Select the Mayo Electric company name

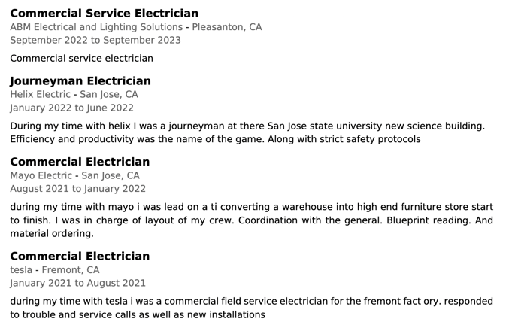coord(41,175)
